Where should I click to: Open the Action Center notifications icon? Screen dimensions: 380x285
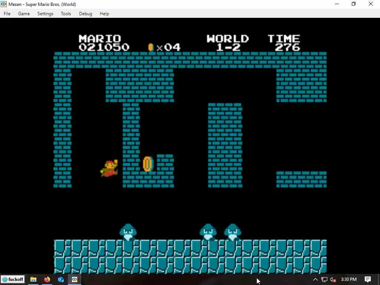coord(368,279)
